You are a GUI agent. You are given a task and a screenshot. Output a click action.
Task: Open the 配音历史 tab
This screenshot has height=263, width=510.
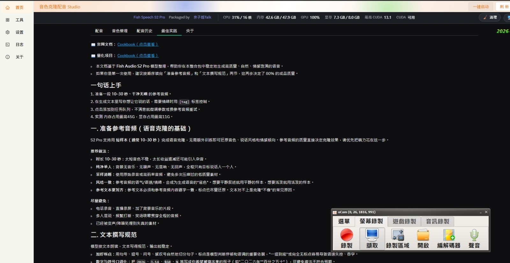(144, 31)
